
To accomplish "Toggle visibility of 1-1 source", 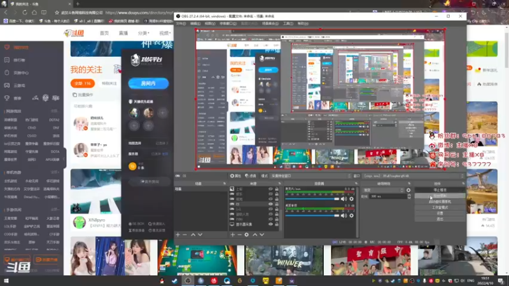I will [270, 209].
